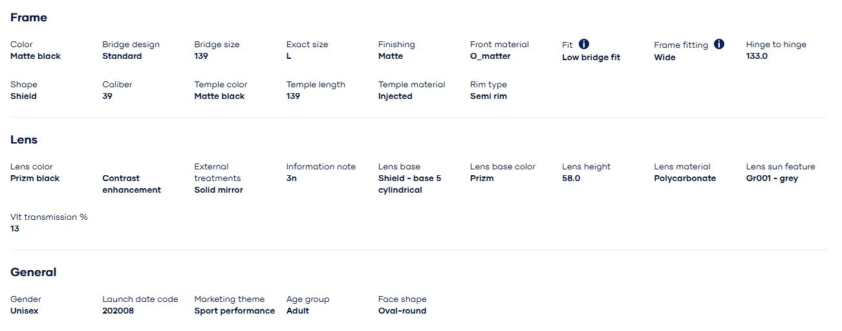Select the Sport performance marketing theme
The width and height of the screenshot is (842, 331).
234,311
